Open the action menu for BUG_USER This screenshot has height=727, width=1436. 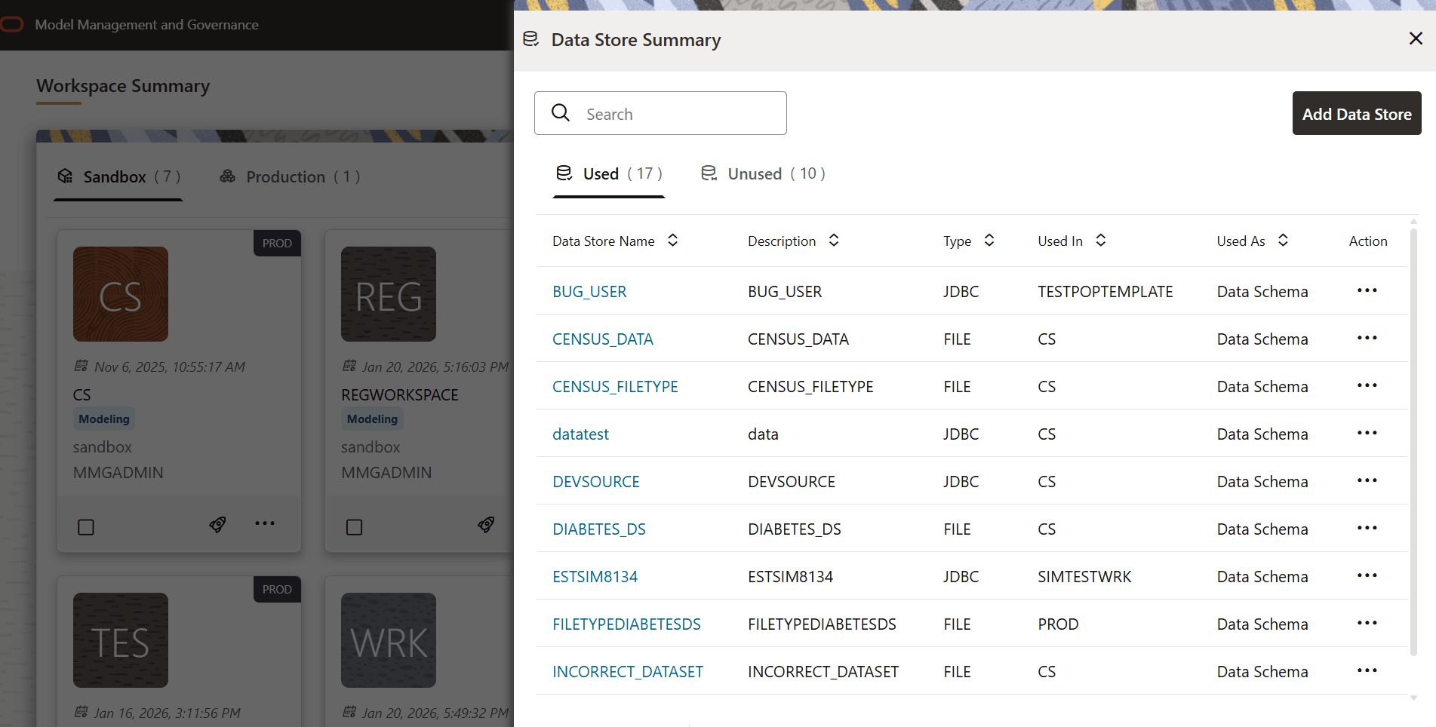(x=1367, y=290)
